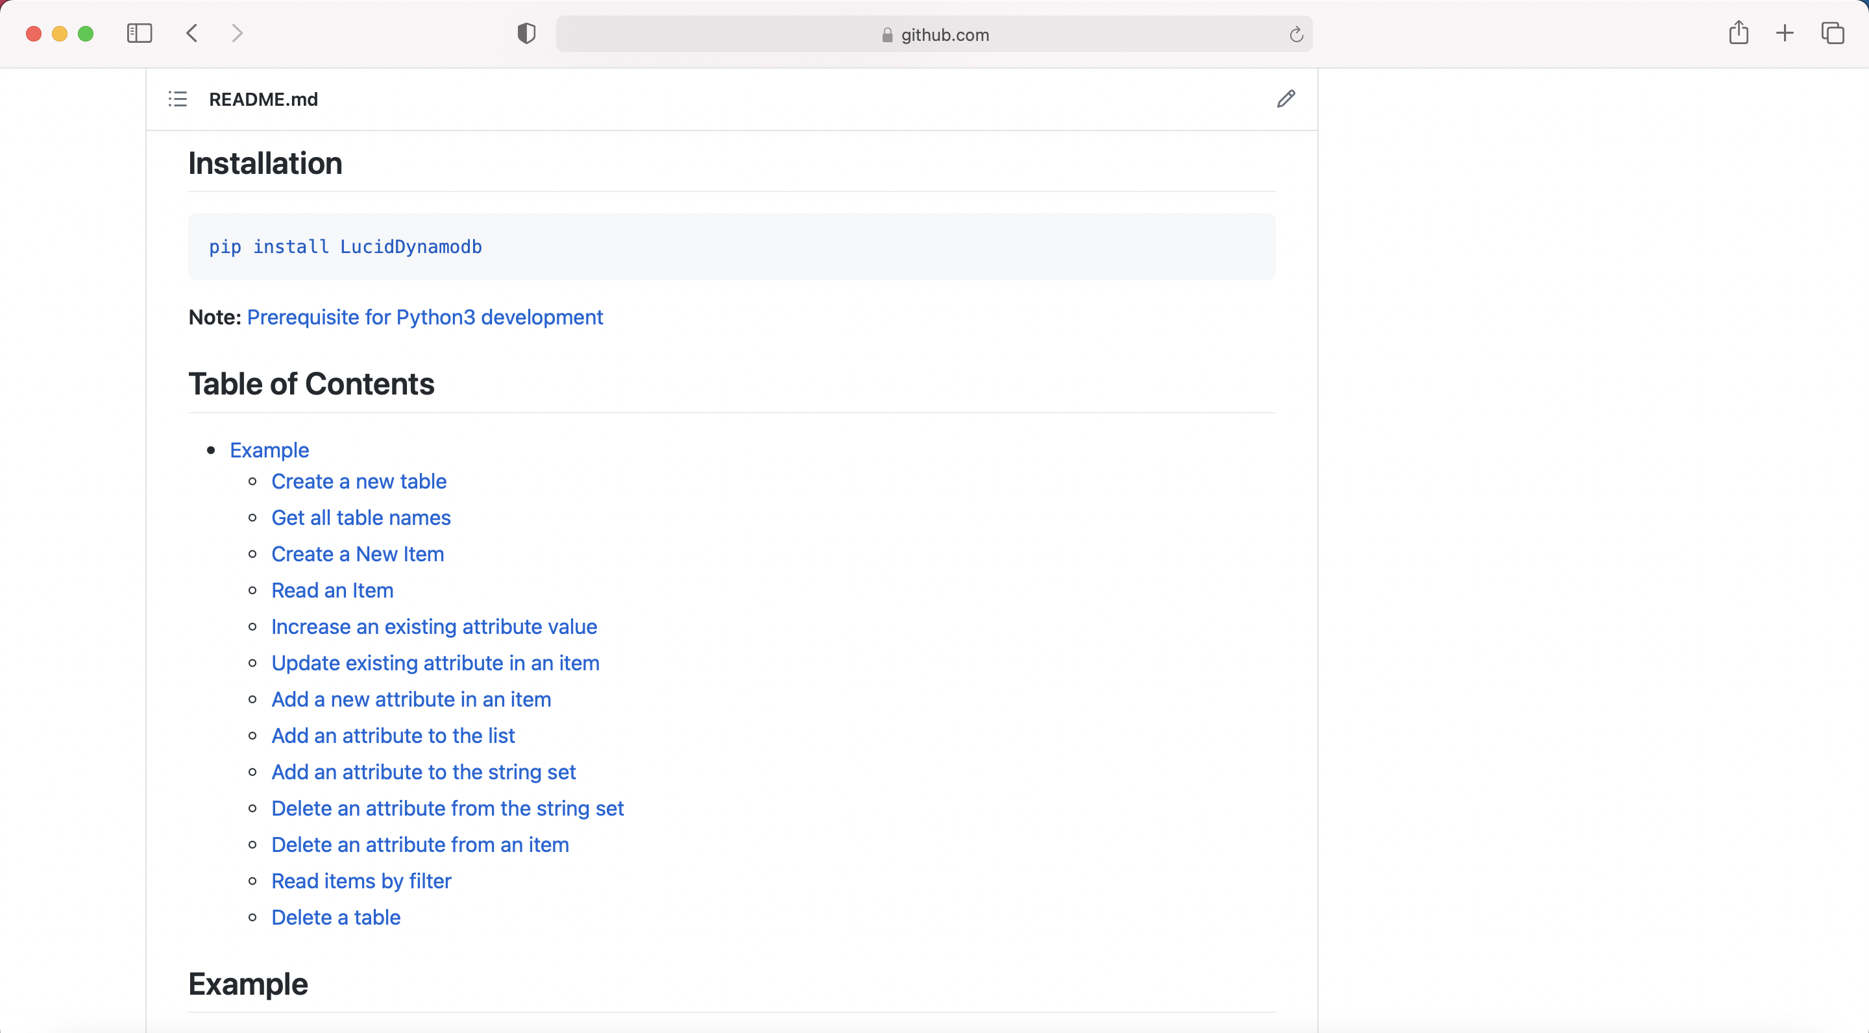This screenshot has height=1033, width=1869.
Task: Open the Create a new table section
Action: (x=358, y=481)
